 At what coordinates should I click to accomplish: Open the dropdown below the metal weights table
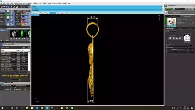[x=22, y=73]
